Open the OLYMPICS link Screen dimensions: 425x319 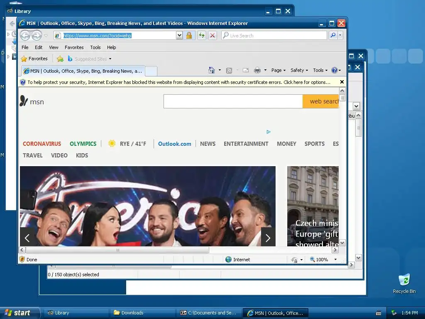pos(83,144)
